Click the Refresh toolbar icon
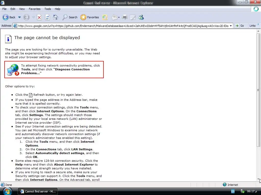The image size is (261, 195). (x=47, y=17)
